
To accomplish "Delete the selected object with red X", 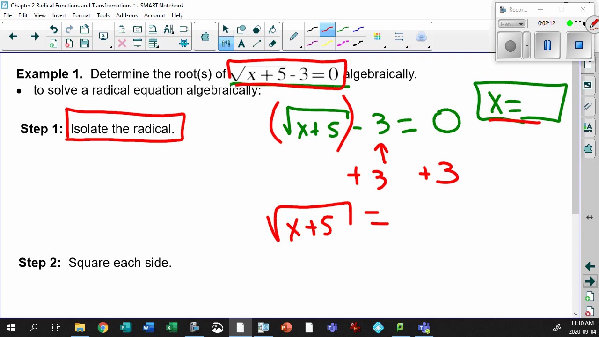I will tap(122, 44).
